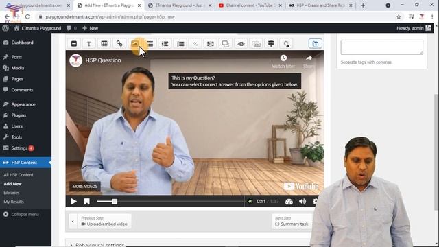Viewport: 439px width, 247px height.
Task: Open the YouTube logo link on video
Action: pyautogui.click(x=301, y=186)
